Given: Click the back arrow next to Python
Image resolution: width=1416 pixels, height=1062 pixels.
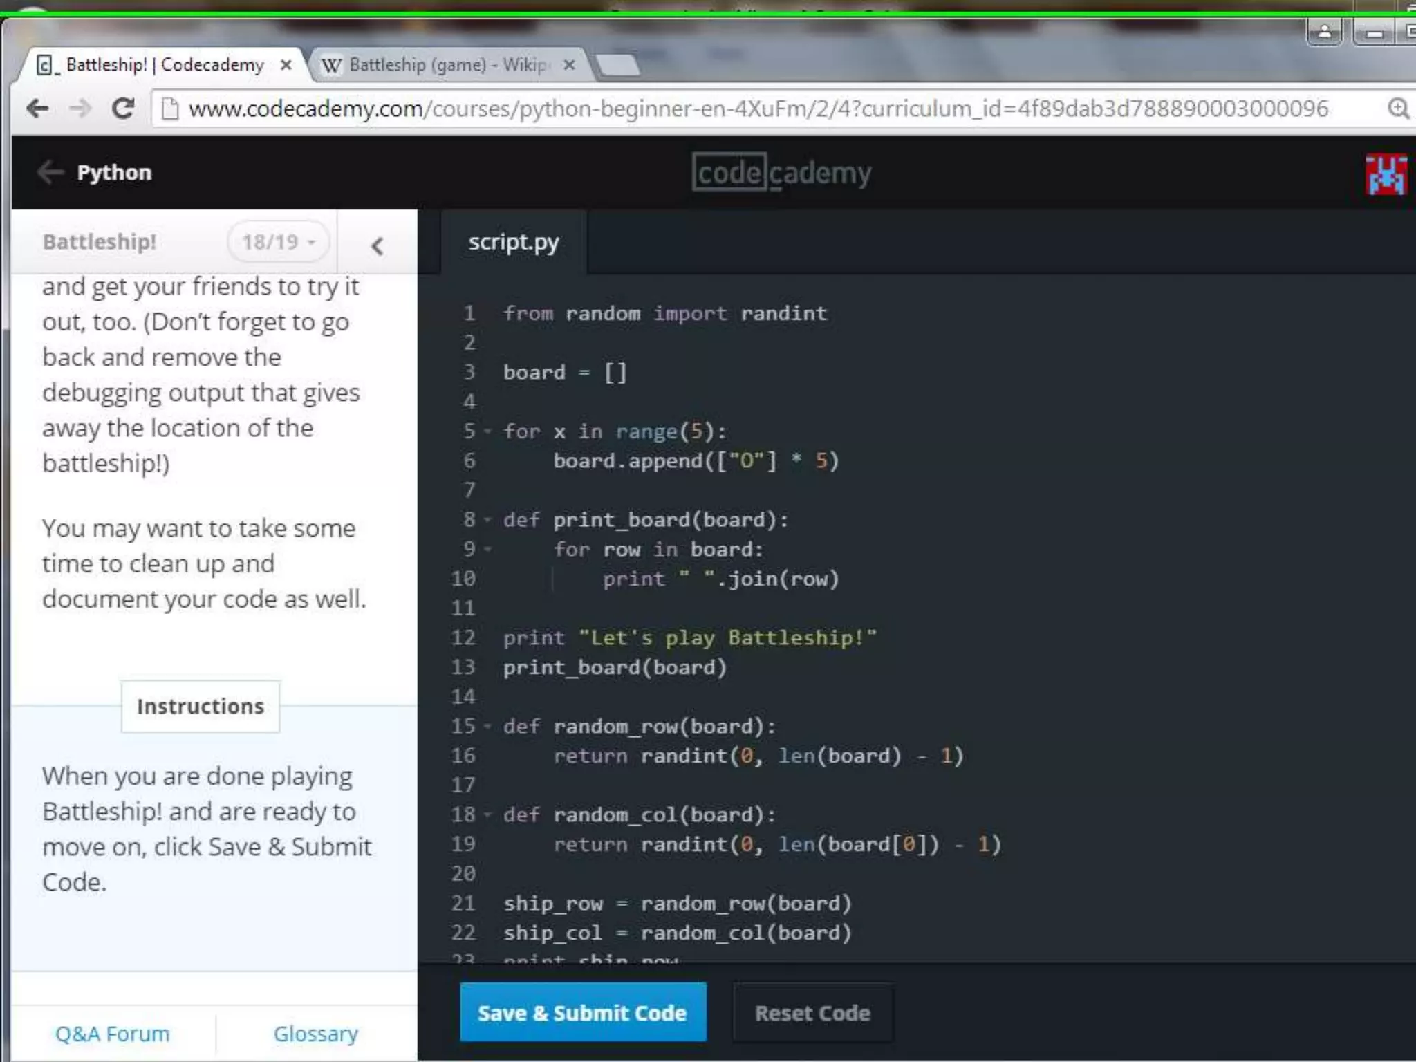Looking at the screenshot, I should point(50,172).
